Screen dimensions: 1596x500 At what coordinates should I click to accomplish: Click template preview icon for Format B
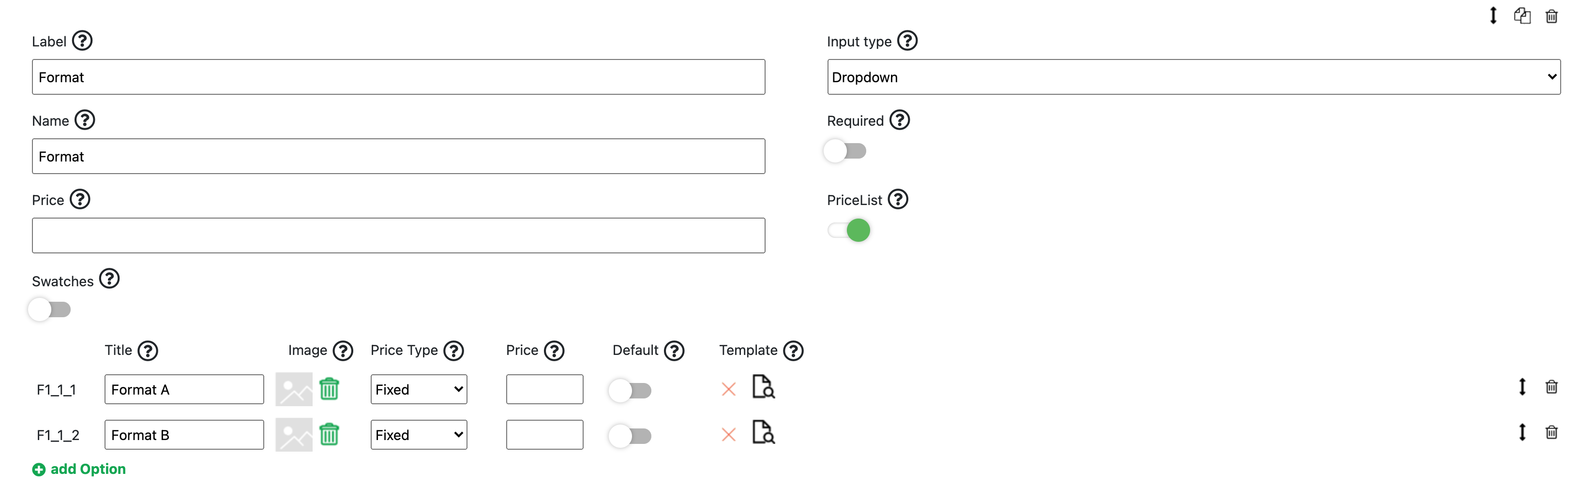click(x=763, y=433)
